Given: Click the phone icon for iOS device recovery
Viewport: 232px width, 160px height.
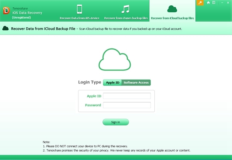Looking at the screenshot, I should click(79, 9).
